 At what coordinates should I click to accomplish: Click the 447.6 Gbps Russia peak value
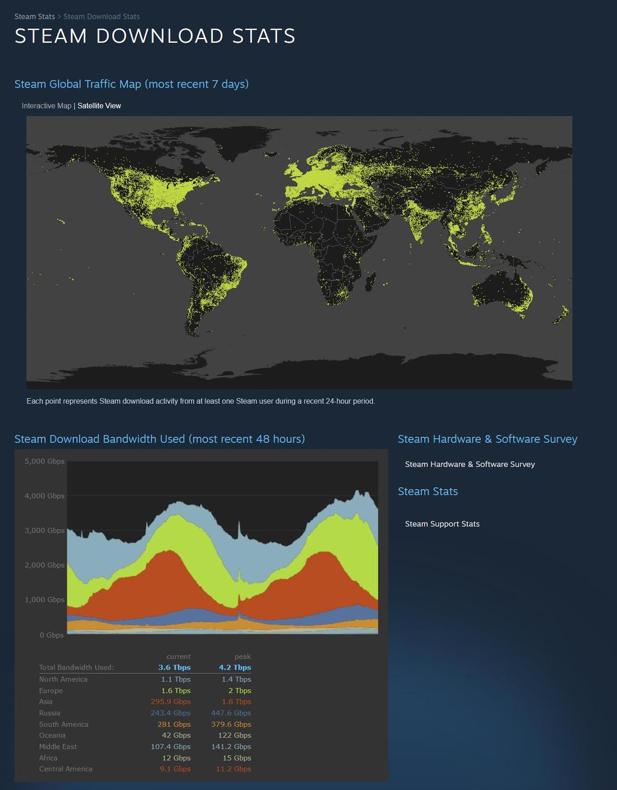pyautogui.click(x=231, y=713)
